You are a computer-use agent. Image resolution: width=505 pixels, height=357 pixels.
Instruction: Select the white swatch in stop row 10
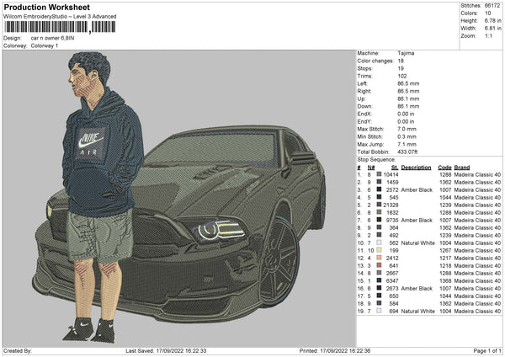pyautogui.click(x=379, y=242)
